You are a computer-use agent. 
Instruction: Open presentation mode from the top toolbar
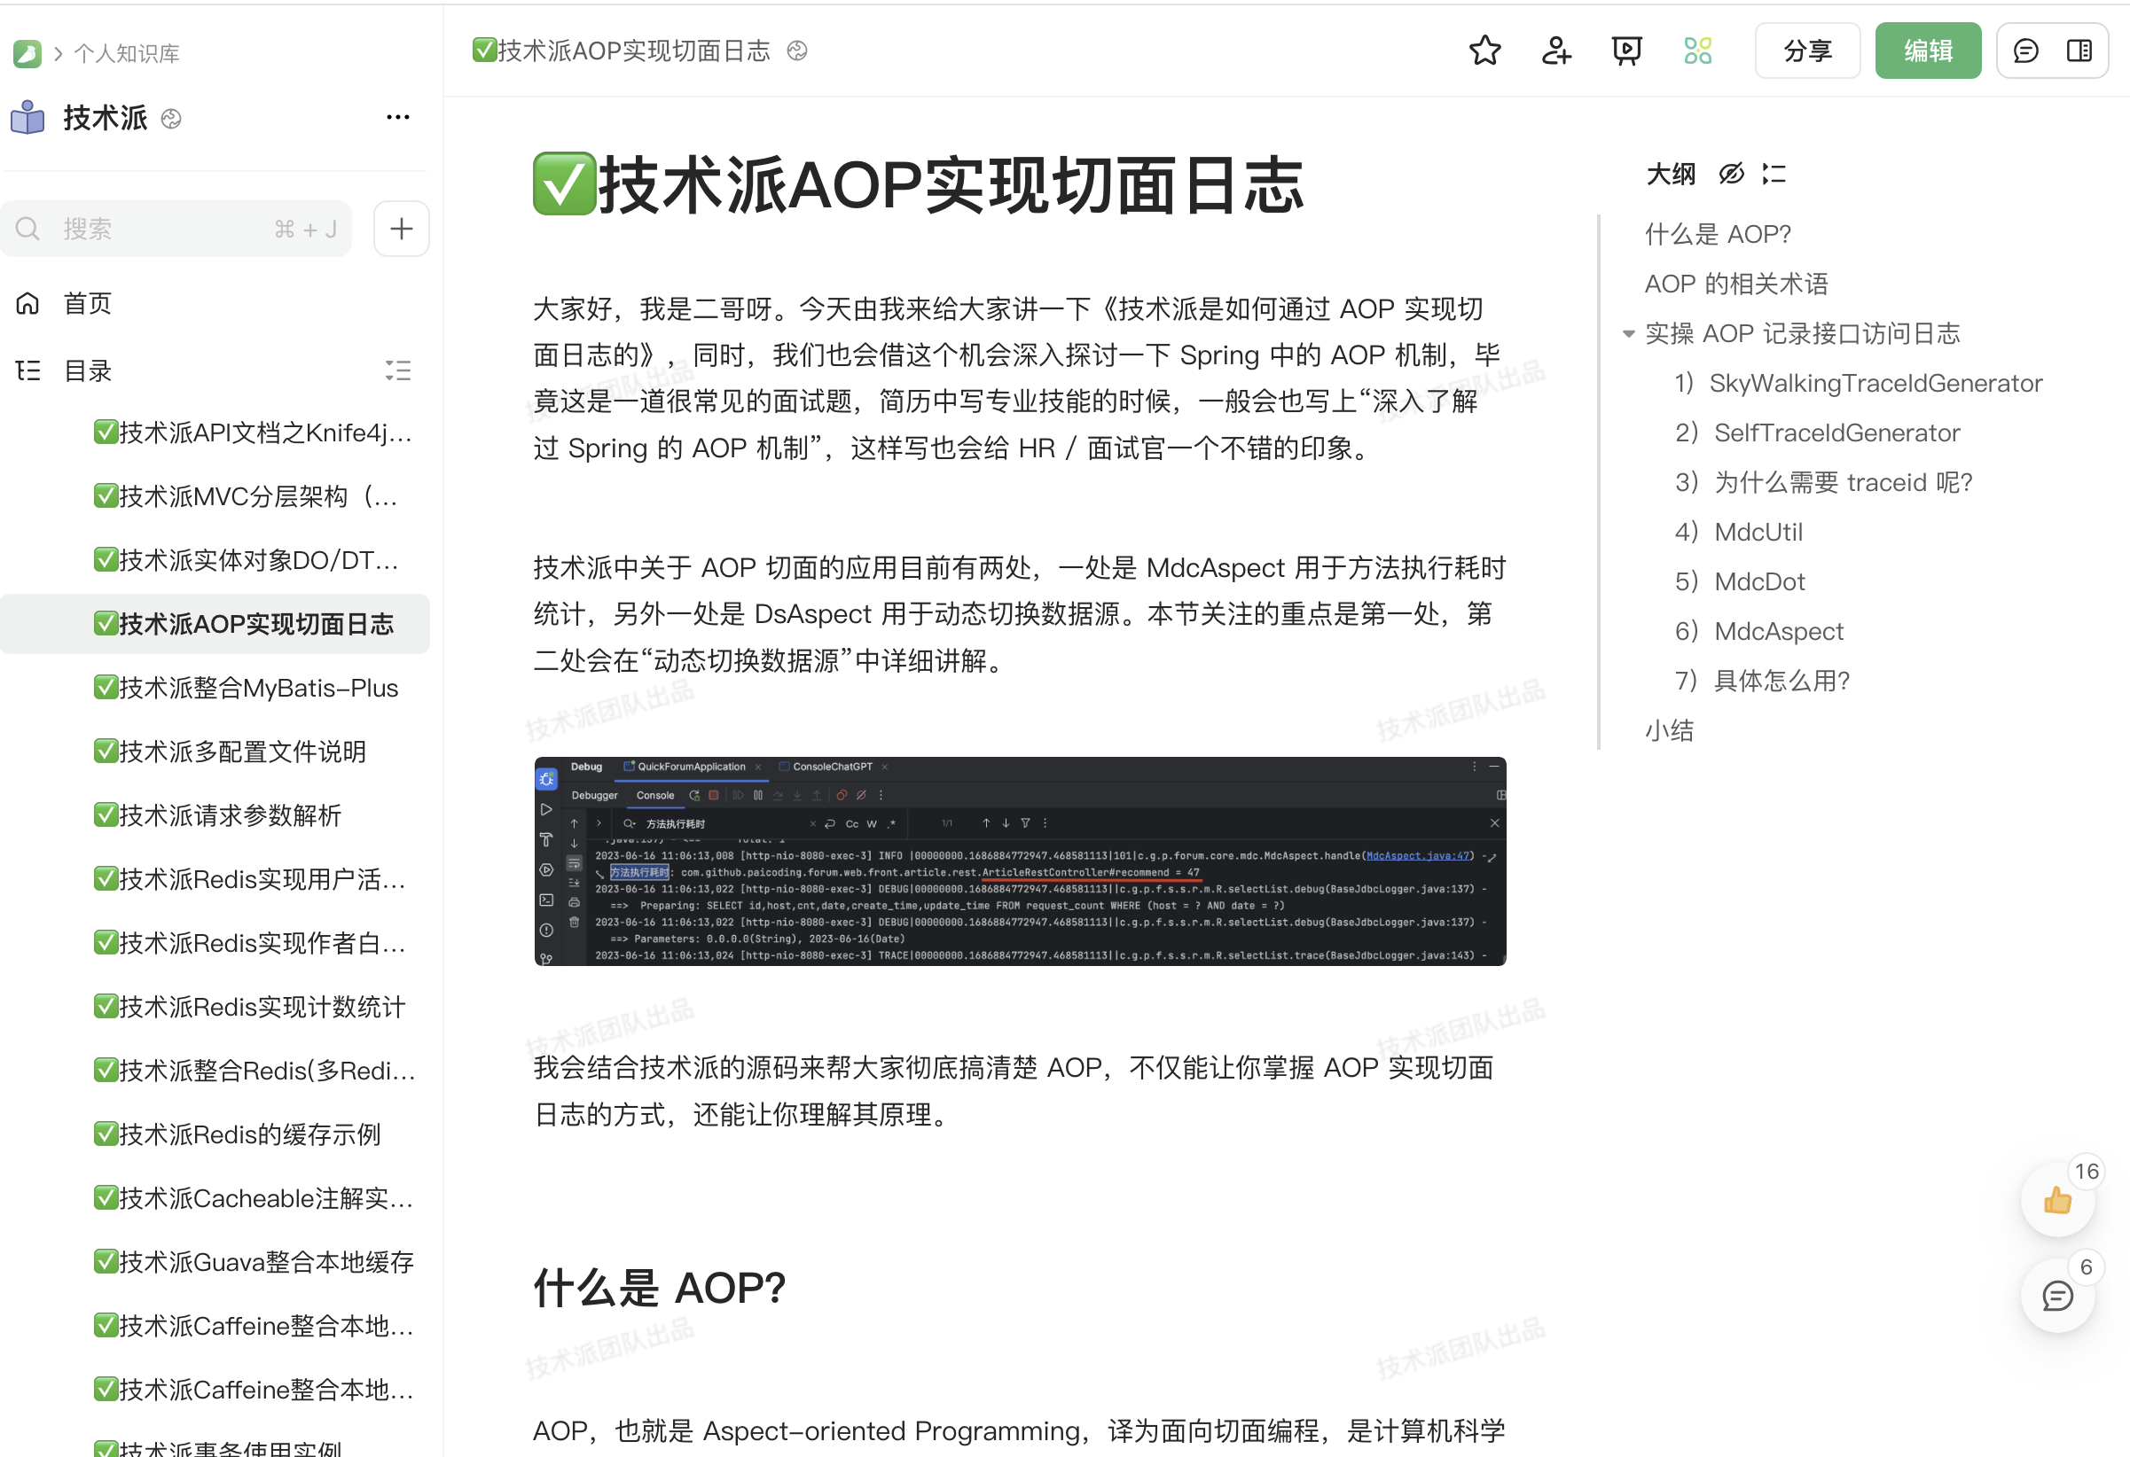pyautogui.click(x=1626, y=51)
